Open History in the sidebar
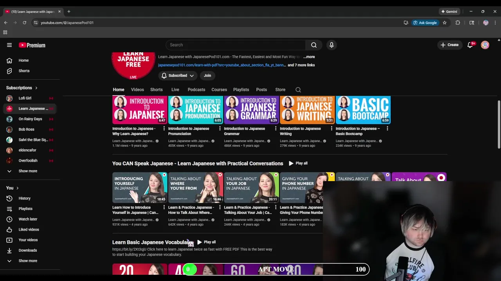Screen dimensions: 501x281 pyautogui.click(x=30, y=198)
